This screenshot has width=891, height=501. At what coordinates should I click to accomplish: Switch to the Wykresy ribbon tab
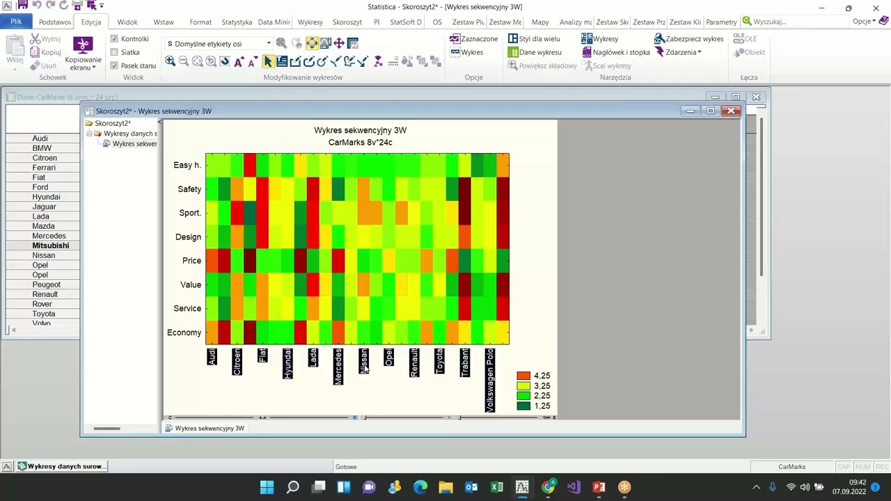pos(310,22)
